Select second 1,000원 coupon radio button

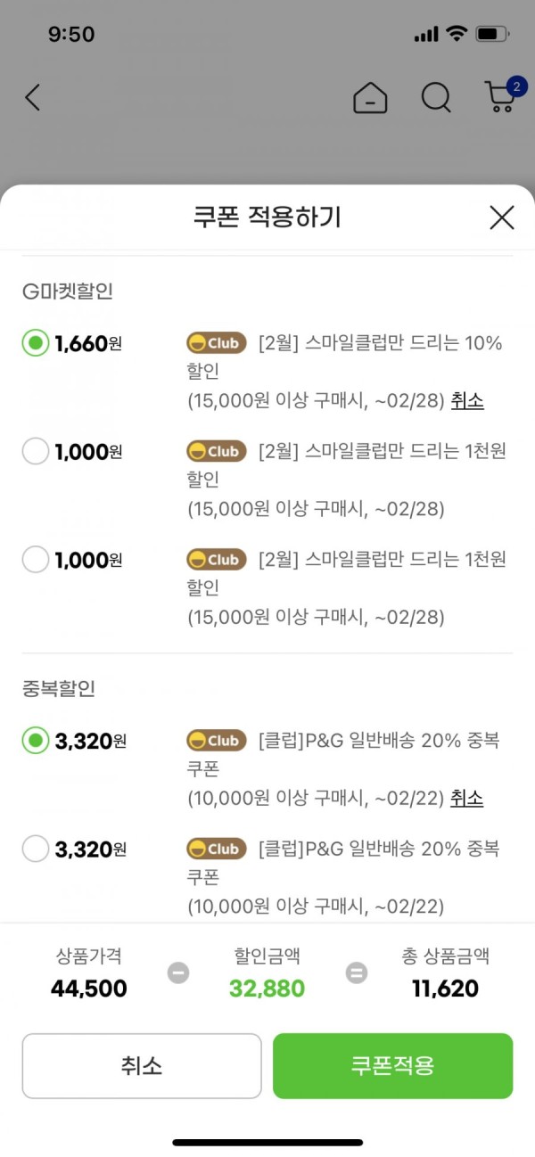tap(36, 560)
